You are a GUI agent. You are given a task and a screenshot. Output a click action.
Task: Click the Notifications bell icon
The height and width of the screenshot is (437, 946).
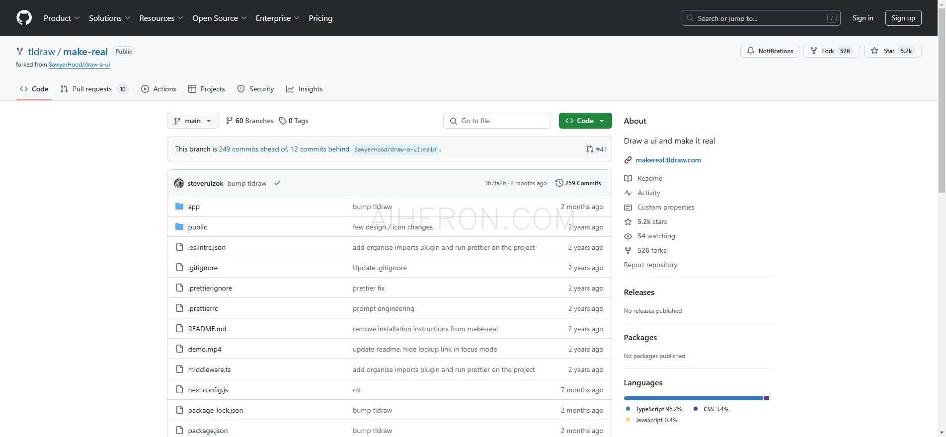pos(751,51)
